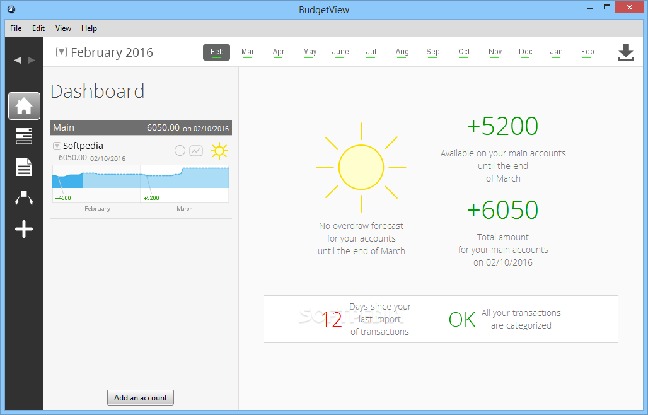
Task: Select the last Feb month at right
Action: click(x=587, y=52)
